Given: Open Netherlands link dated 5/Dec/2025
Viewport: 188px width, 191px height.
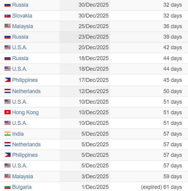Looking at the screenshot, I should pyautogui.click(x=26, y=144).
